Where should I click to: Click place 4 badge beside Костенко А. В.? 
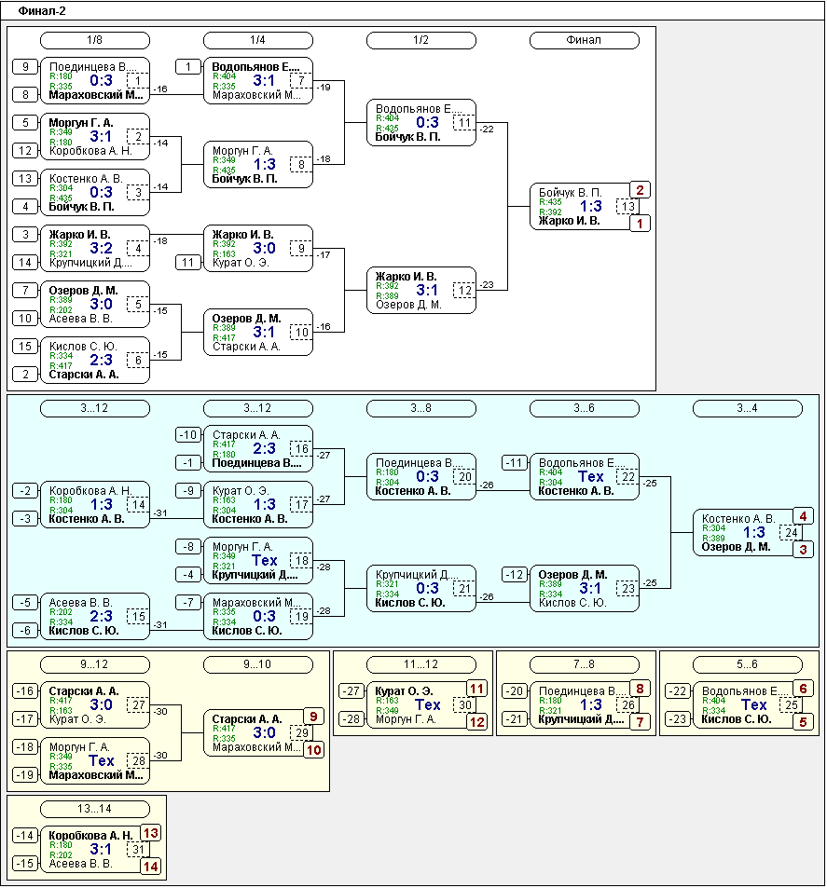coord(803,516)
